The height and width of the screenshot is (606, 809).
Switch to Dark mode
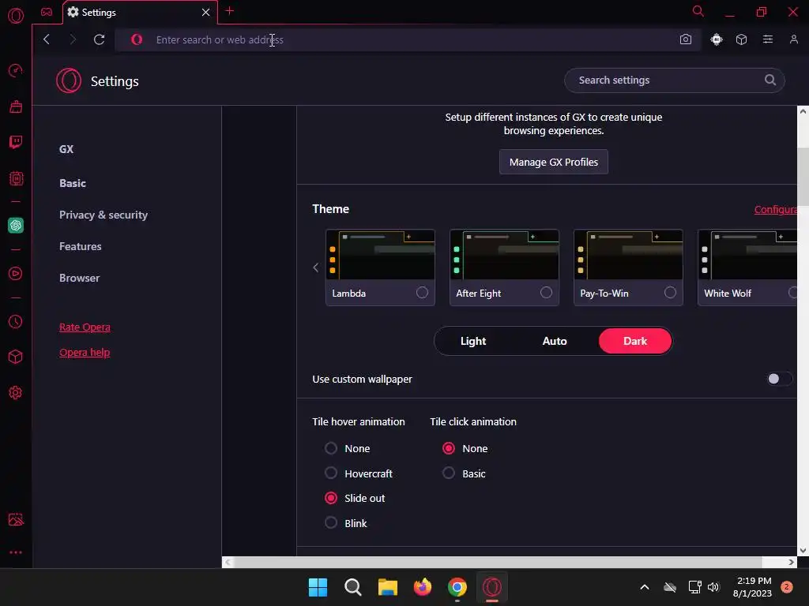[x=635, y=341]
